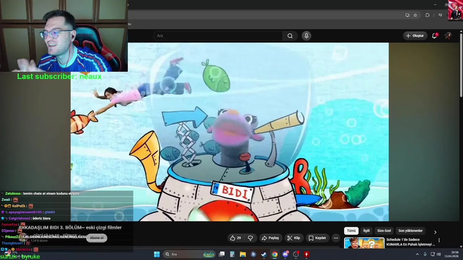This screenshot has height=260, width=463.
Task: Click the tray microphone icon
Action: (425, 254)
